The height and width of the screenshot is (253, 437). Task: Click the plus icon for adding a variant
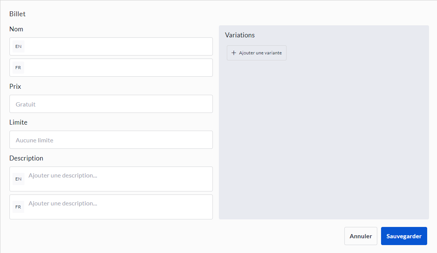234,53
